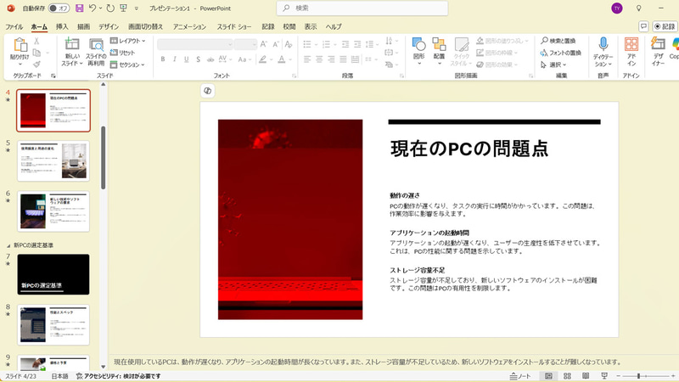Open the レイアウト dropdown
Viewport: 679px width, 382px height.
coord(128,41)
